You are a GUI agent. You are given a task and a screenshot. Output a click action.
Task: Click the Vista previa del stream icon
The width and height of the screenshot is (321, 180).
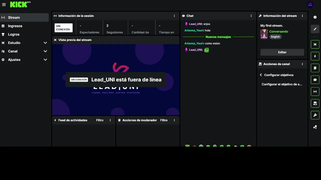[x=55, y=40]
